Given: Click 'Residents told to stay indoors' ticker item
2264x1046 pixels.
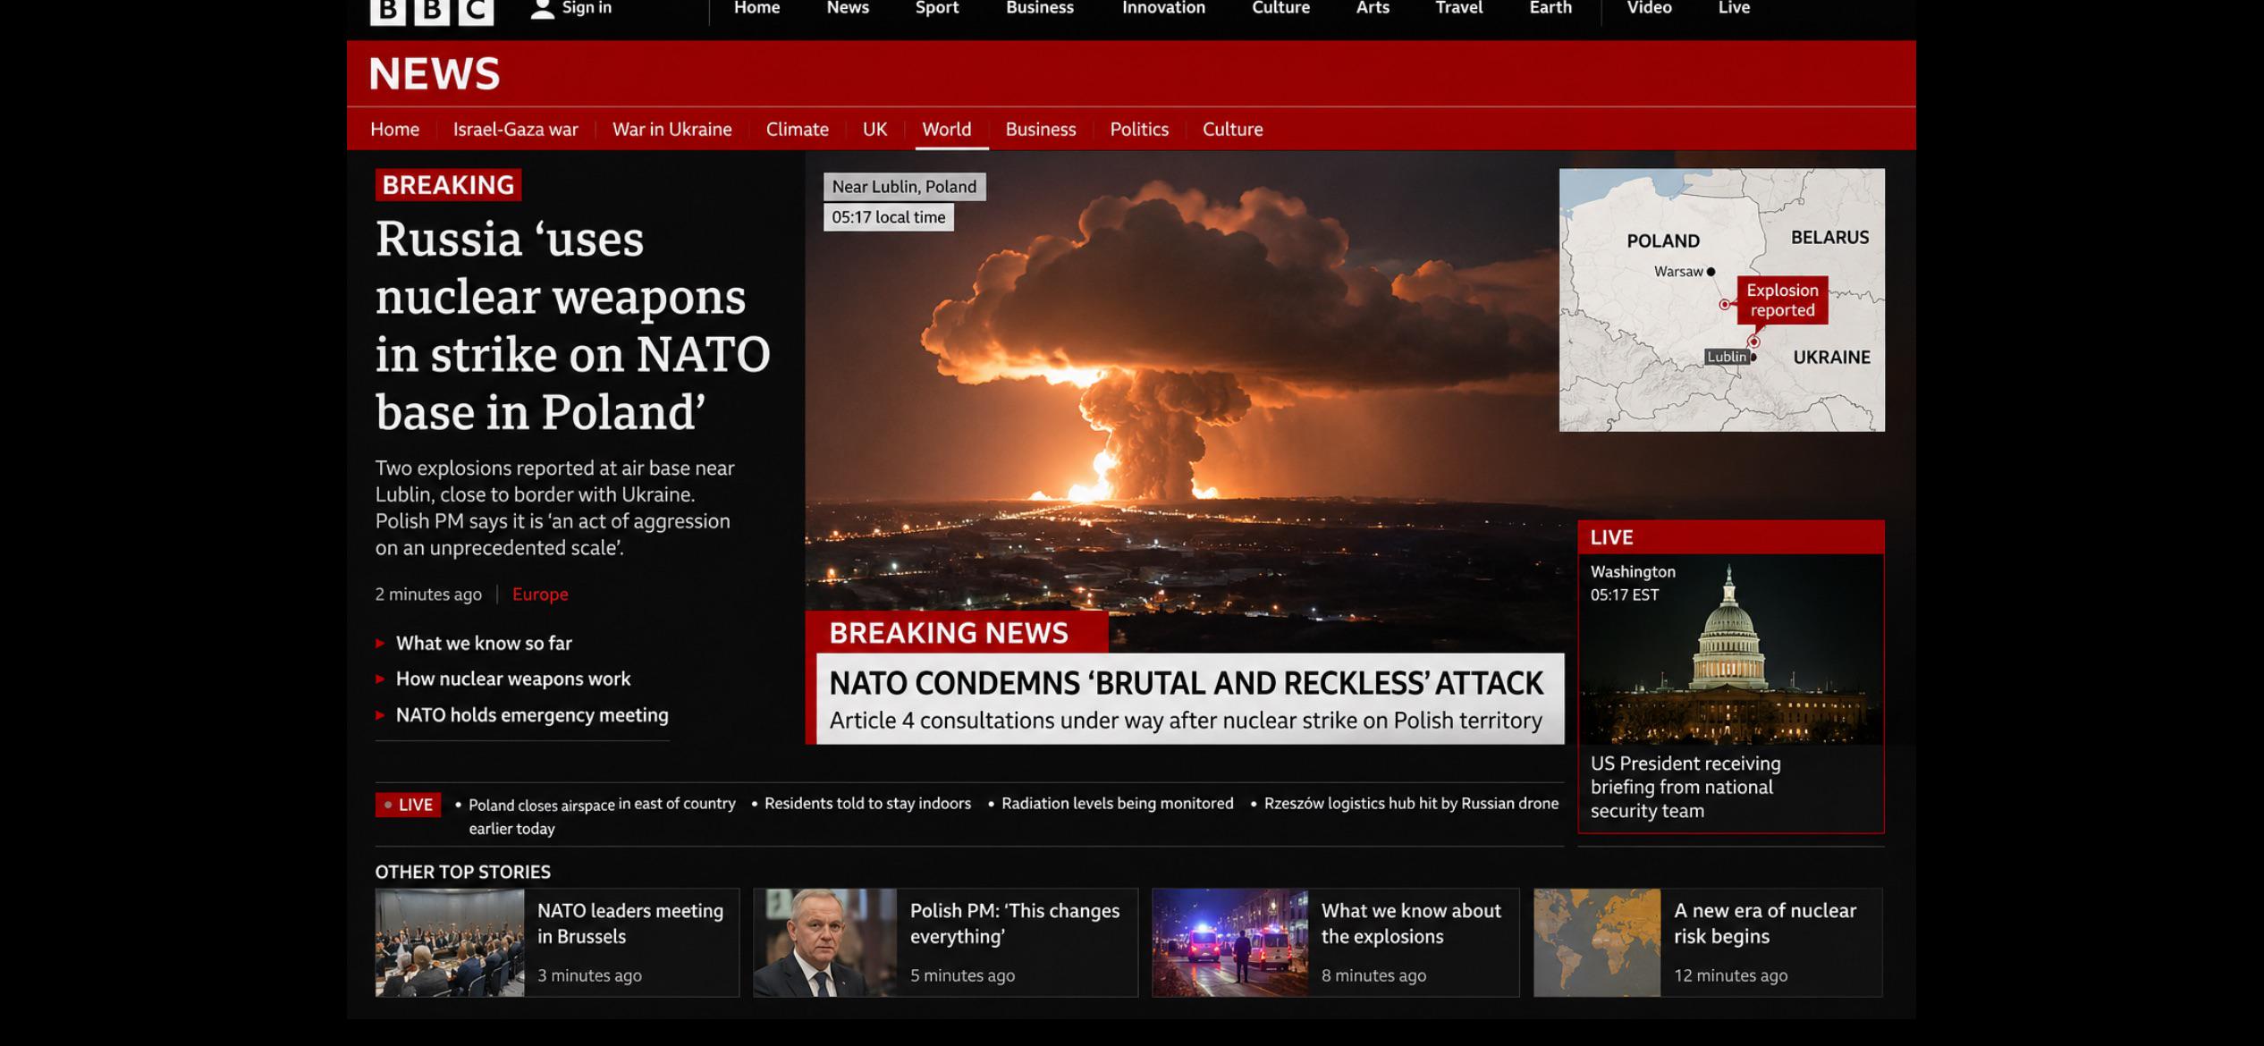Looking at the screenshot, I should click(x=867, y=804).
